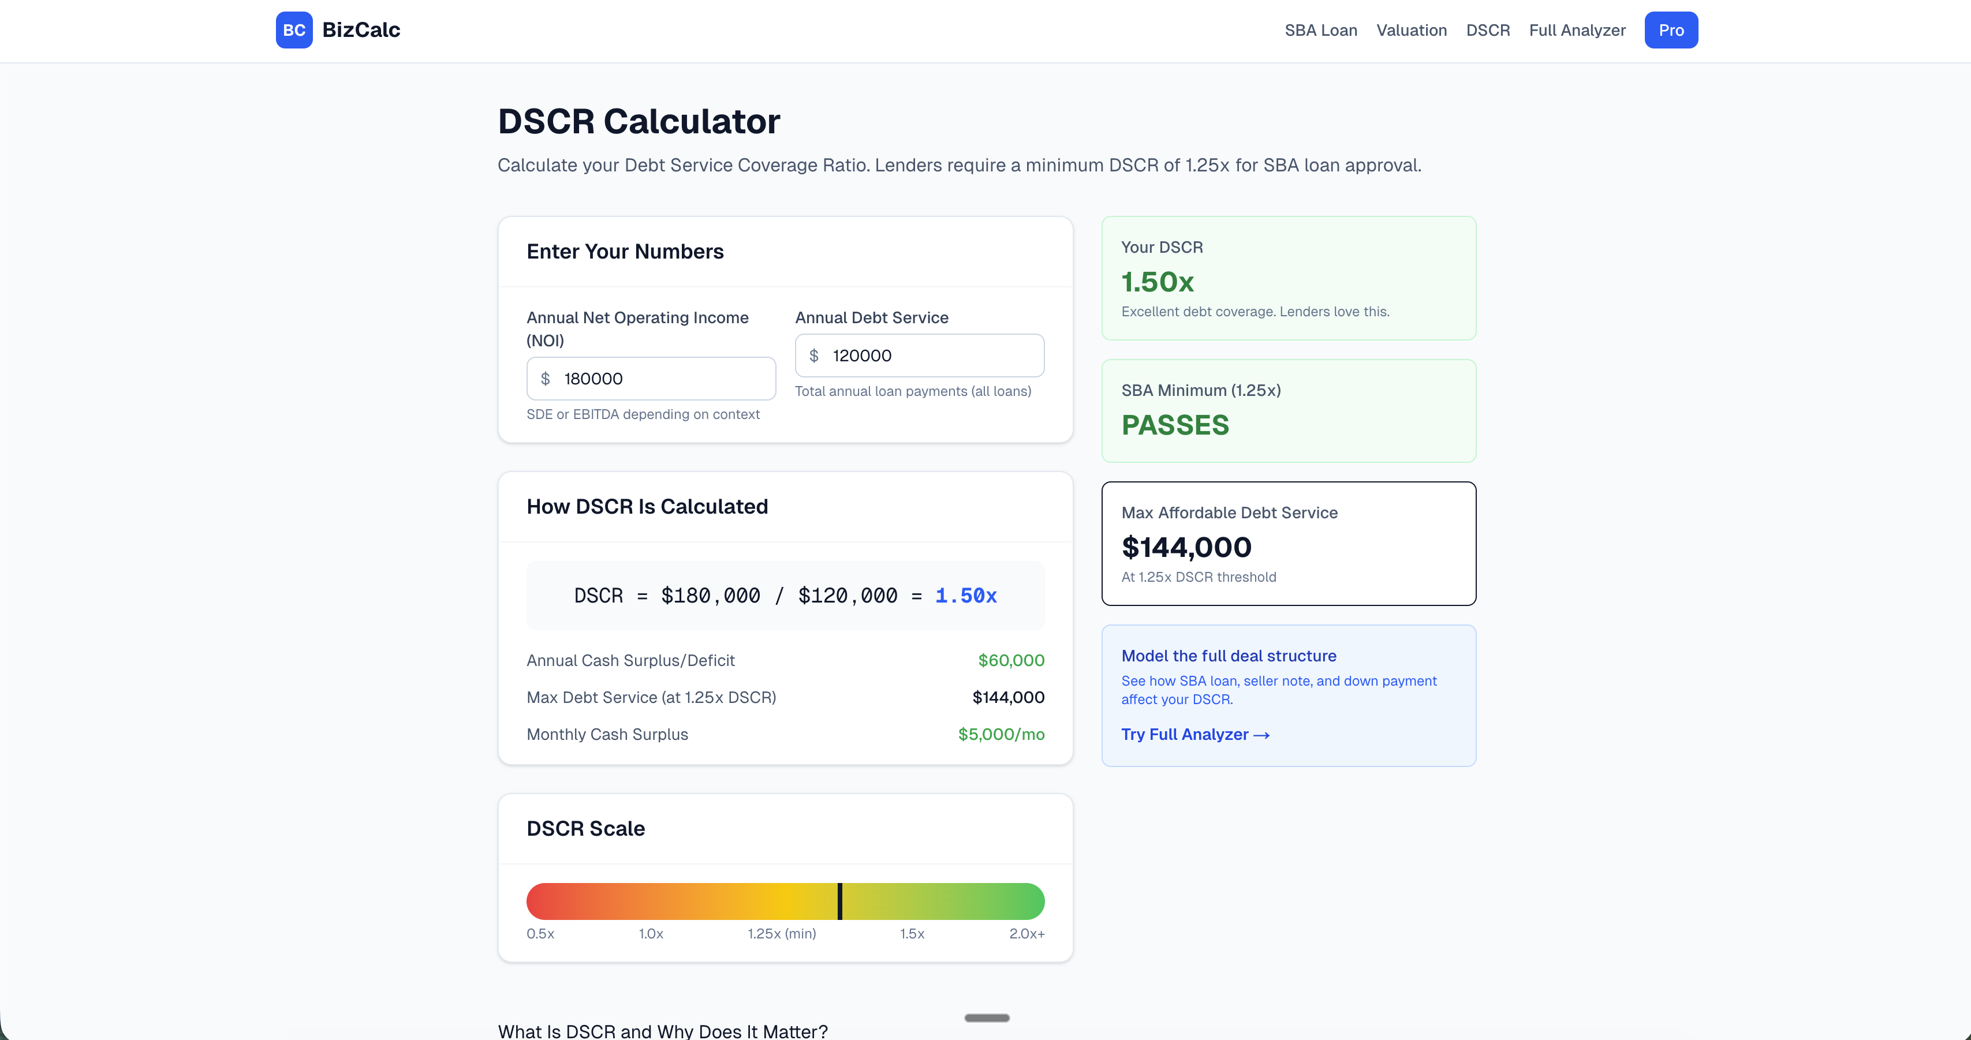The width and height of the screenshot is (1971, 1040).
Task: Click the Max Affordable Debt Service card
Action: point(1289,543)
